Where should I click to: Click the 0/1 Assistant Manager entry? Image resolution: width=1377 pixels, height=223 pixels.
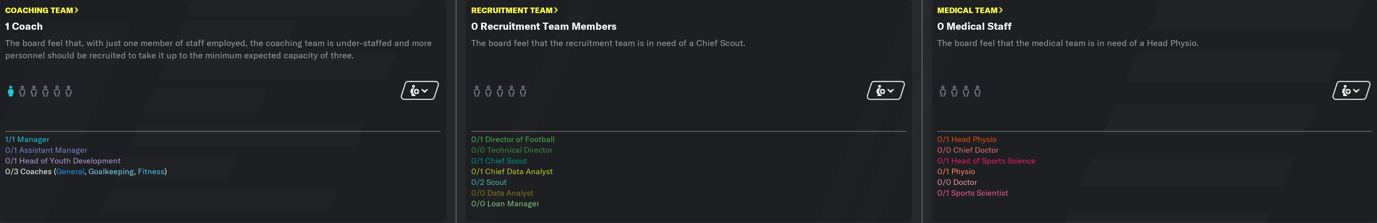(46, 150)
